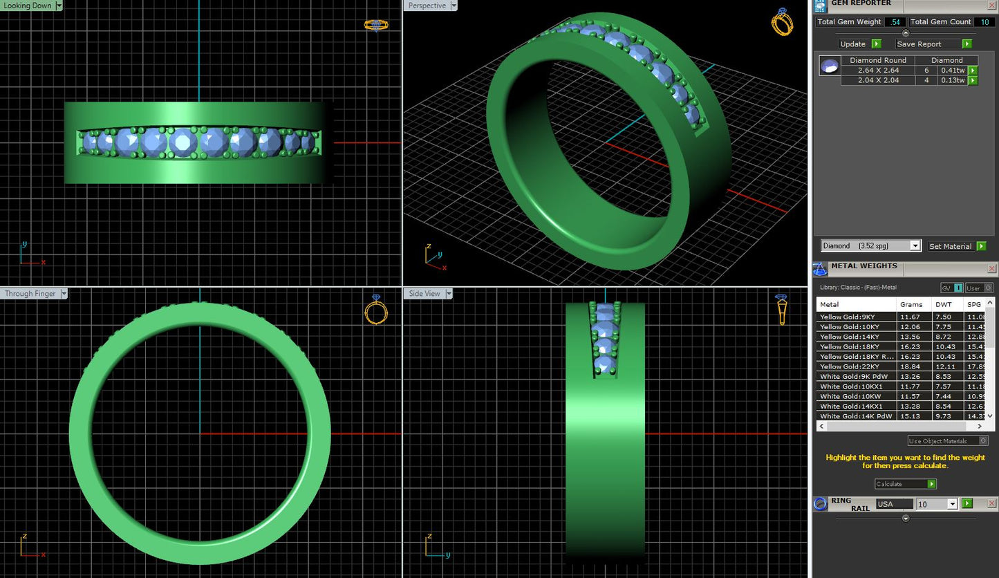
Task: Click ring orientation icon in Perspective viewport
Action: click(x=782, y=23)
